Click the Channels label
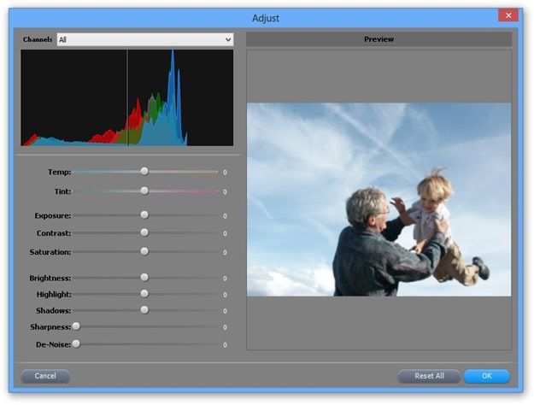534x405 pixels. [x=38, y=39]
